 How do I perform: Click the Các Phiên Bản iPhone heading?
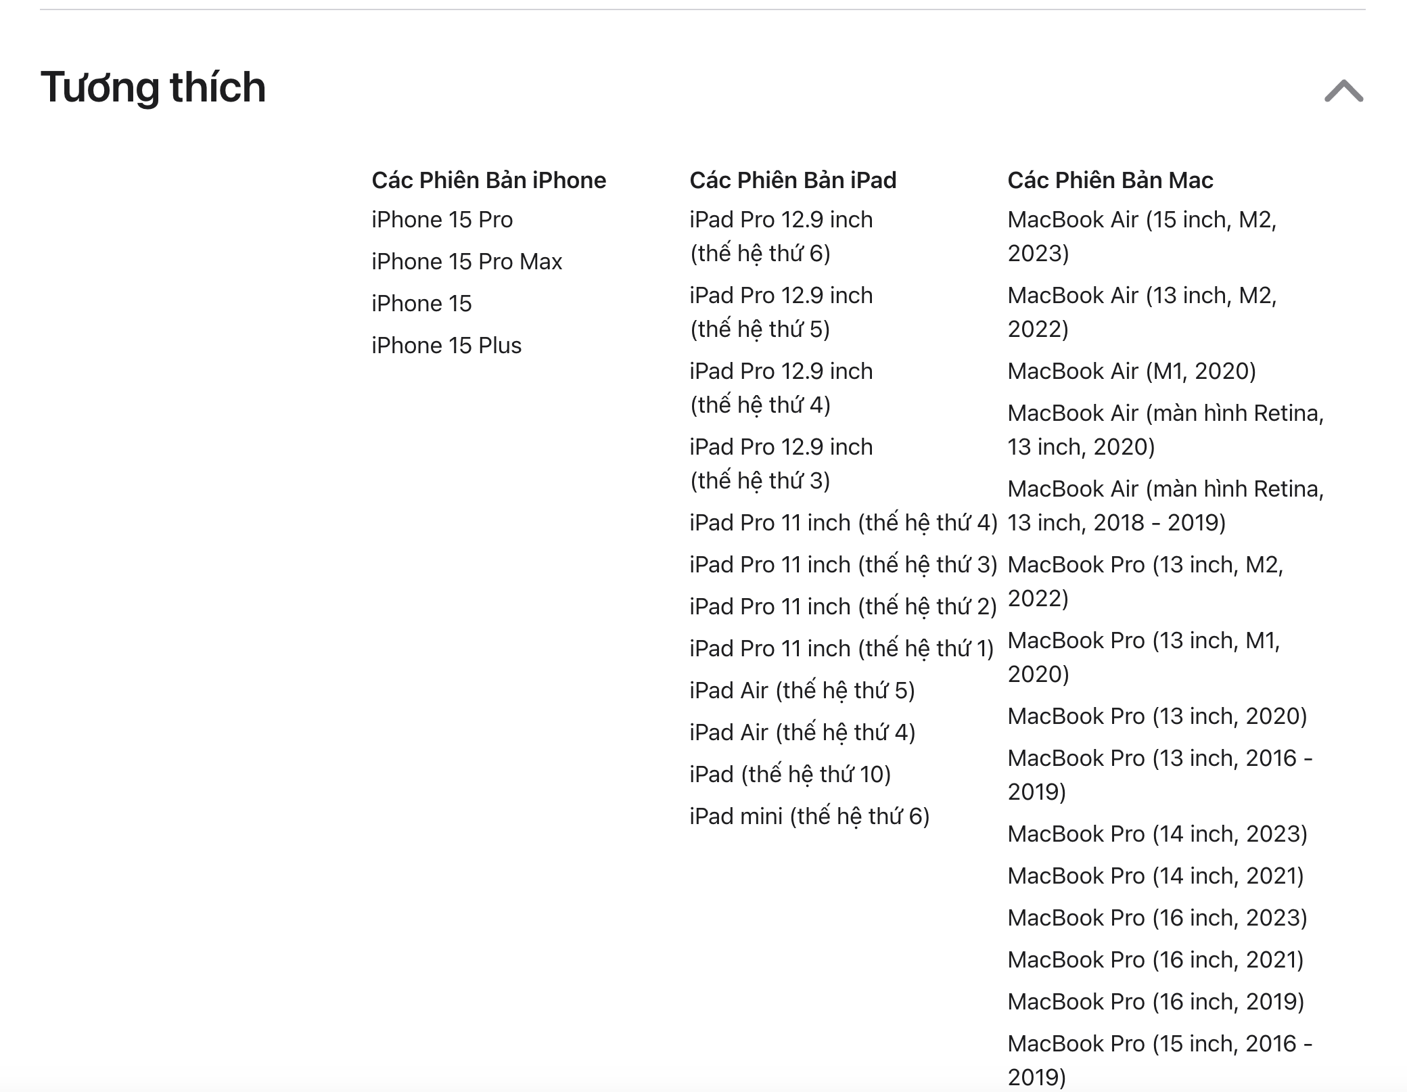(x=488, y=180)
